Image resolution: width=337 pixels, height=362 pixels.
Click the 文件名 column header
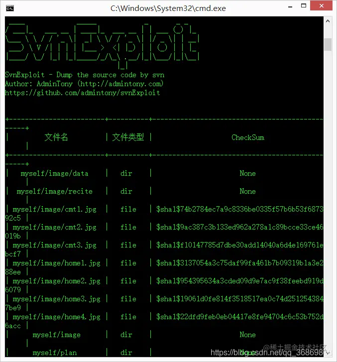pos(56,137)
